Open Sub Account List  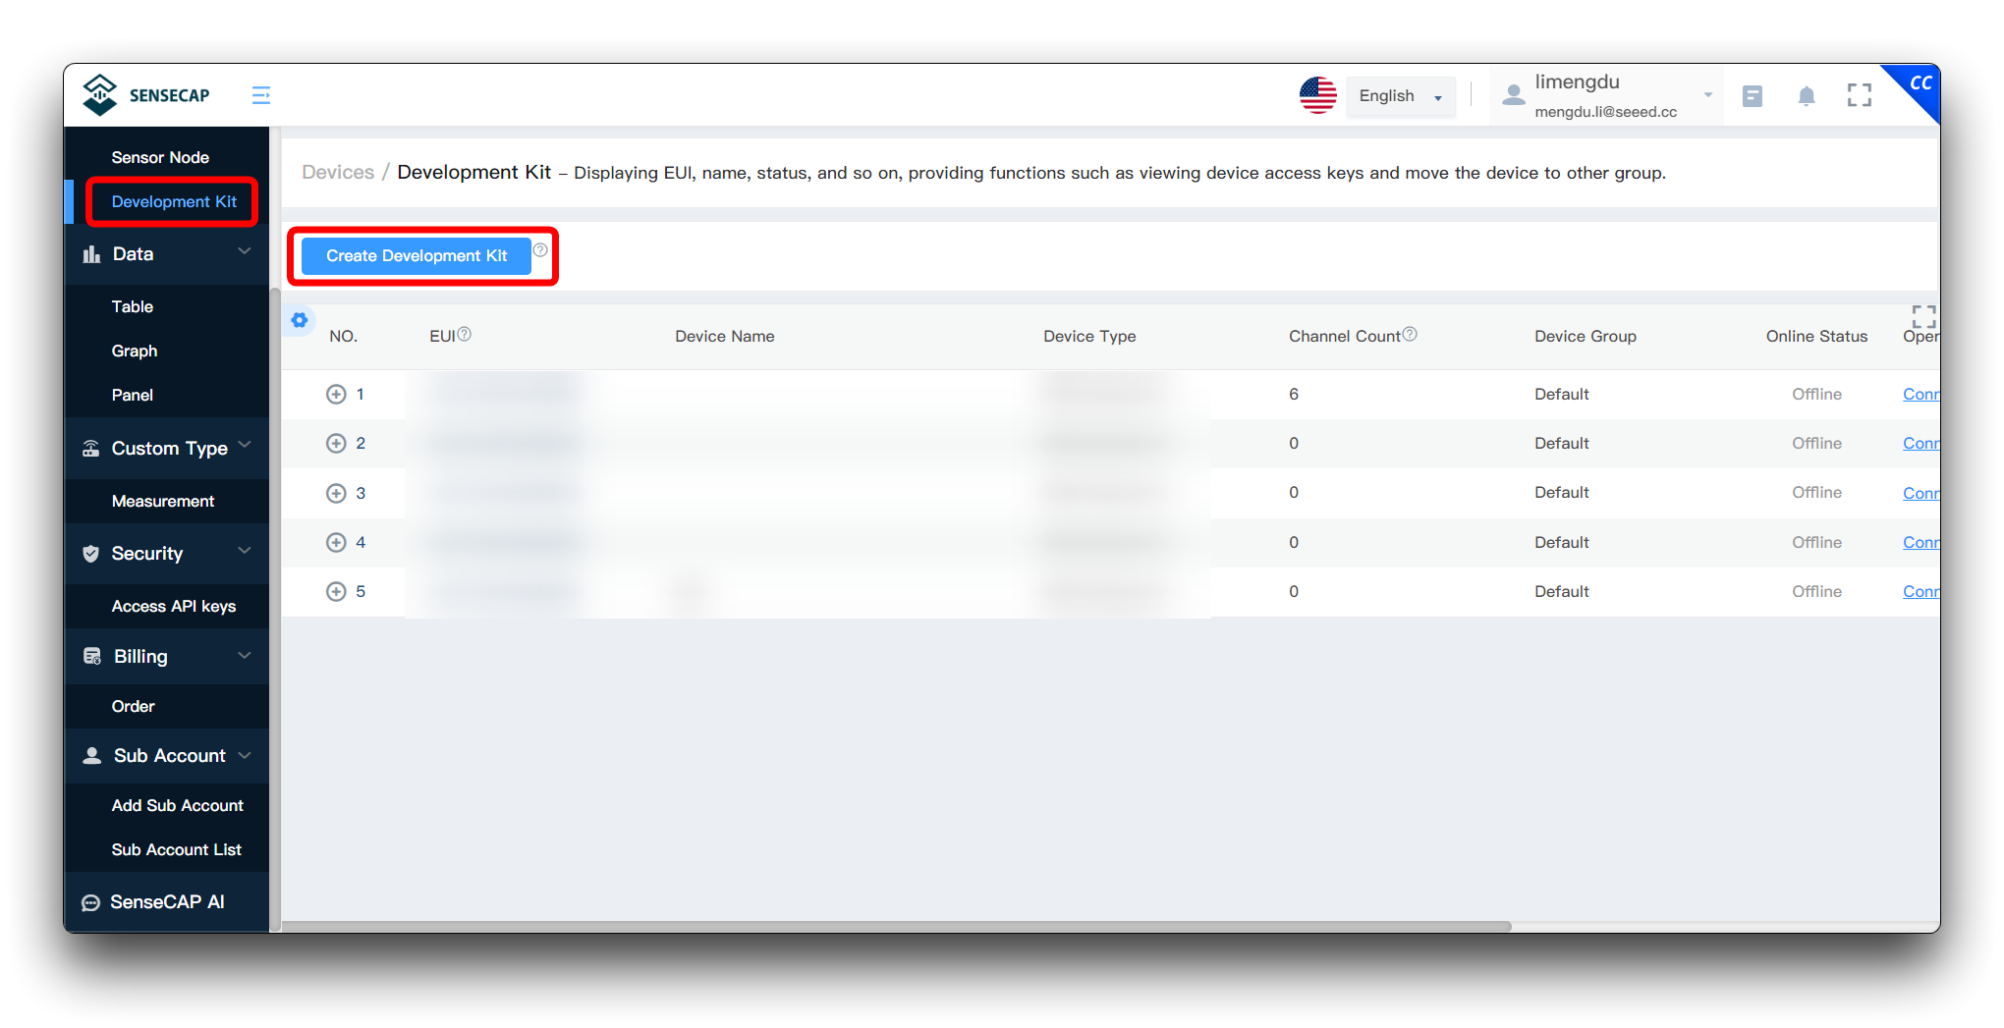tap(176, 849)
